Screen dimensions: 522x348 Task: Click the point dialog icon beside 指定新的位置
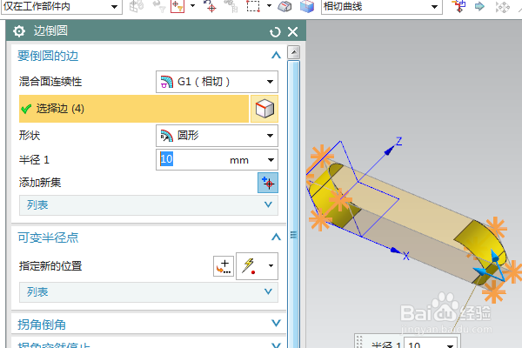click(224, 266)
